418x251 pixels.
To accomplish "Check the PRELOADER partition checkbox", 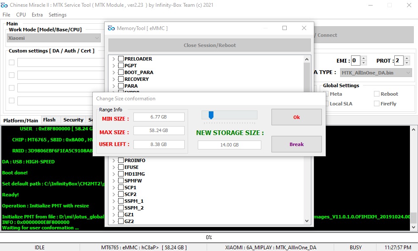I will tap(121, 58).
